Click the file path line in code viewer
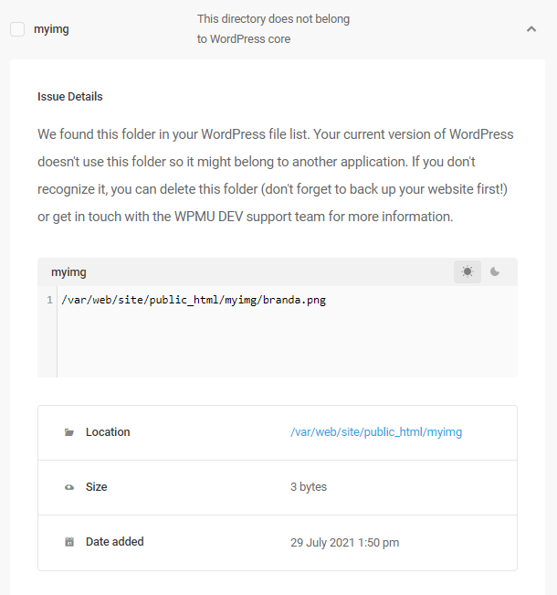The image size is (557, 595). click(194, 300)
